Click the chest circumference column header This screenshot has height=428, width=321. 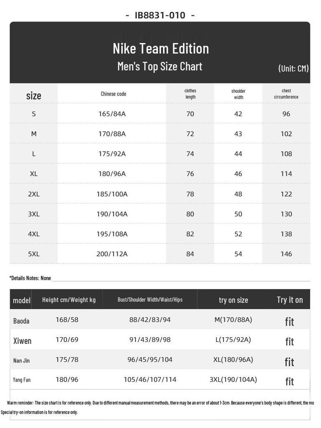[286, 94]
